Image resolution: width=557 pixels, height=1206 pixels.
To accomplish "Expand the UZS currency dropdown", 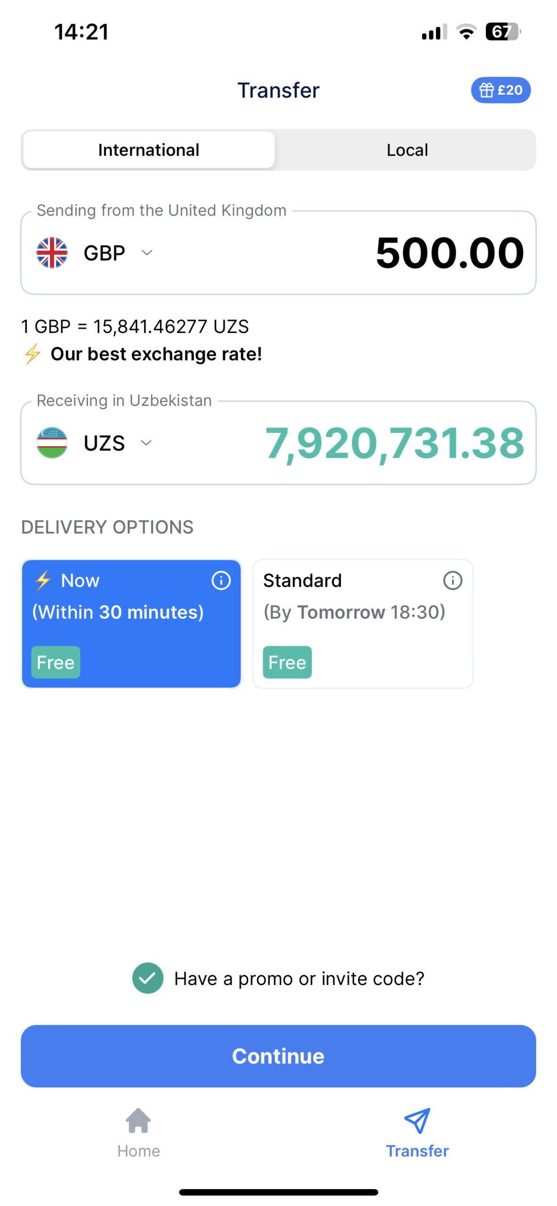I will (x=146, y=443).
